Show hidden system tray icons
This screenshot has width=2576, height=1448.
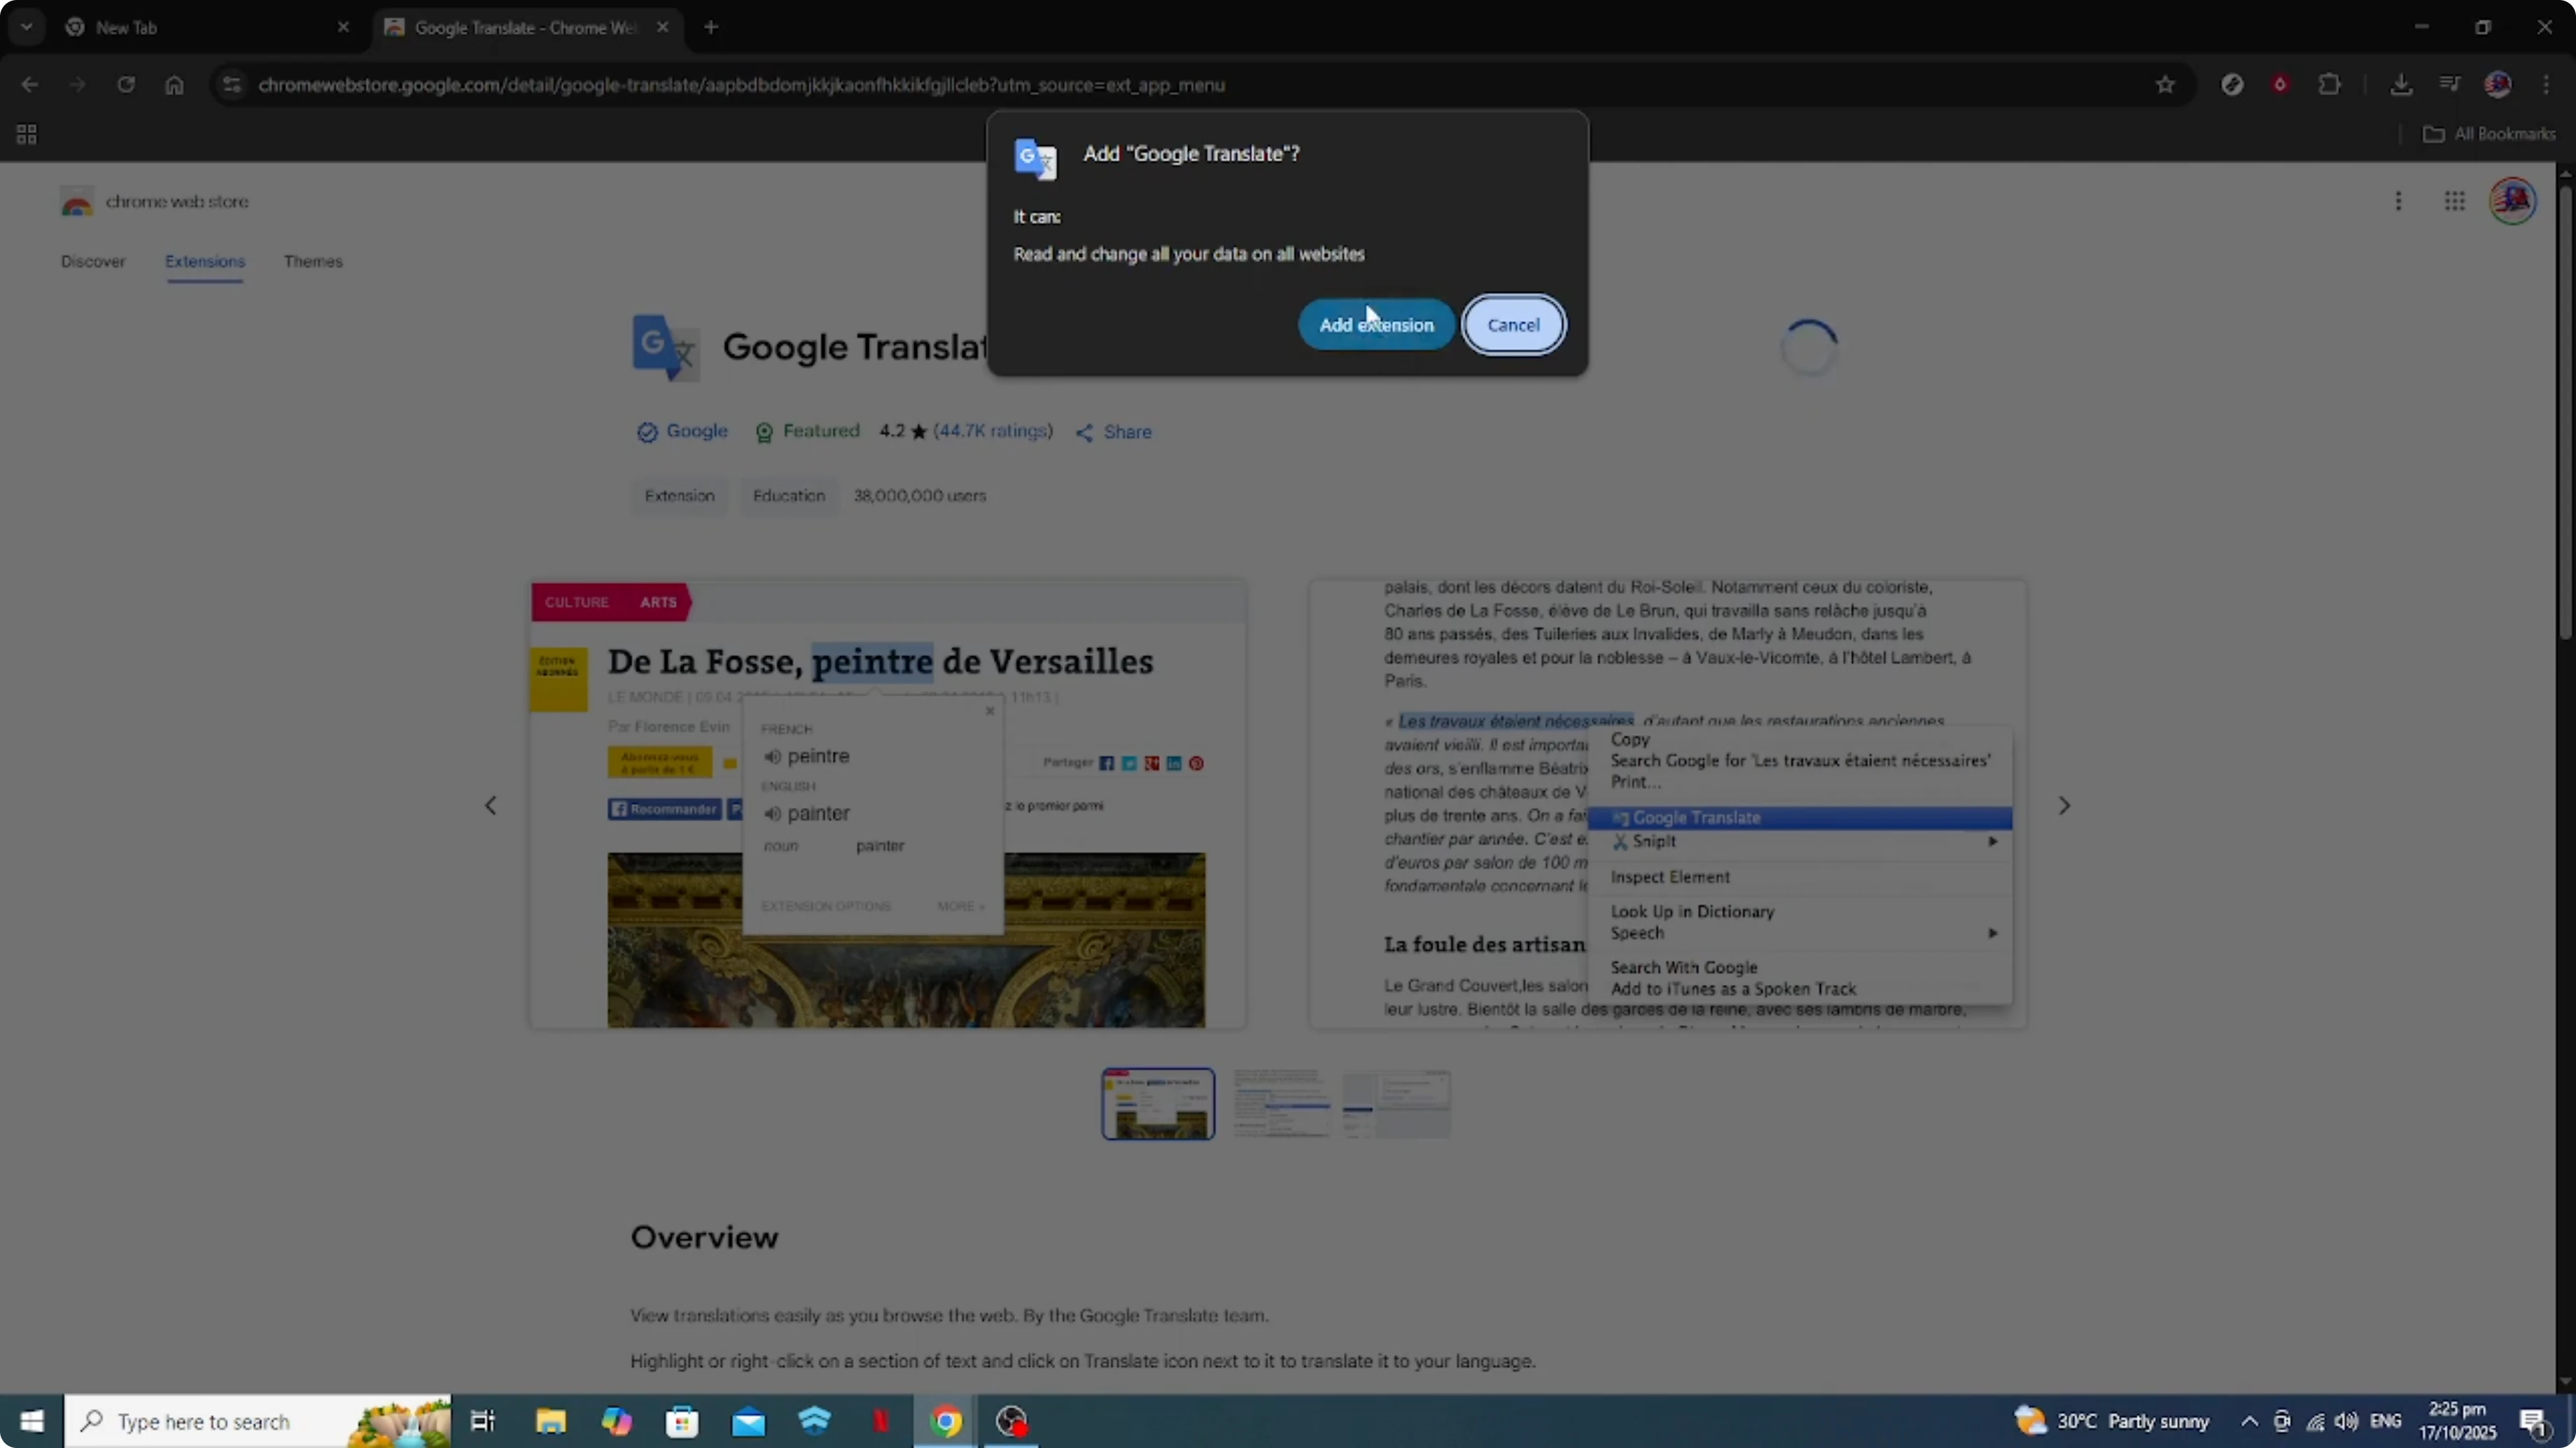tap(2249, 1421)
